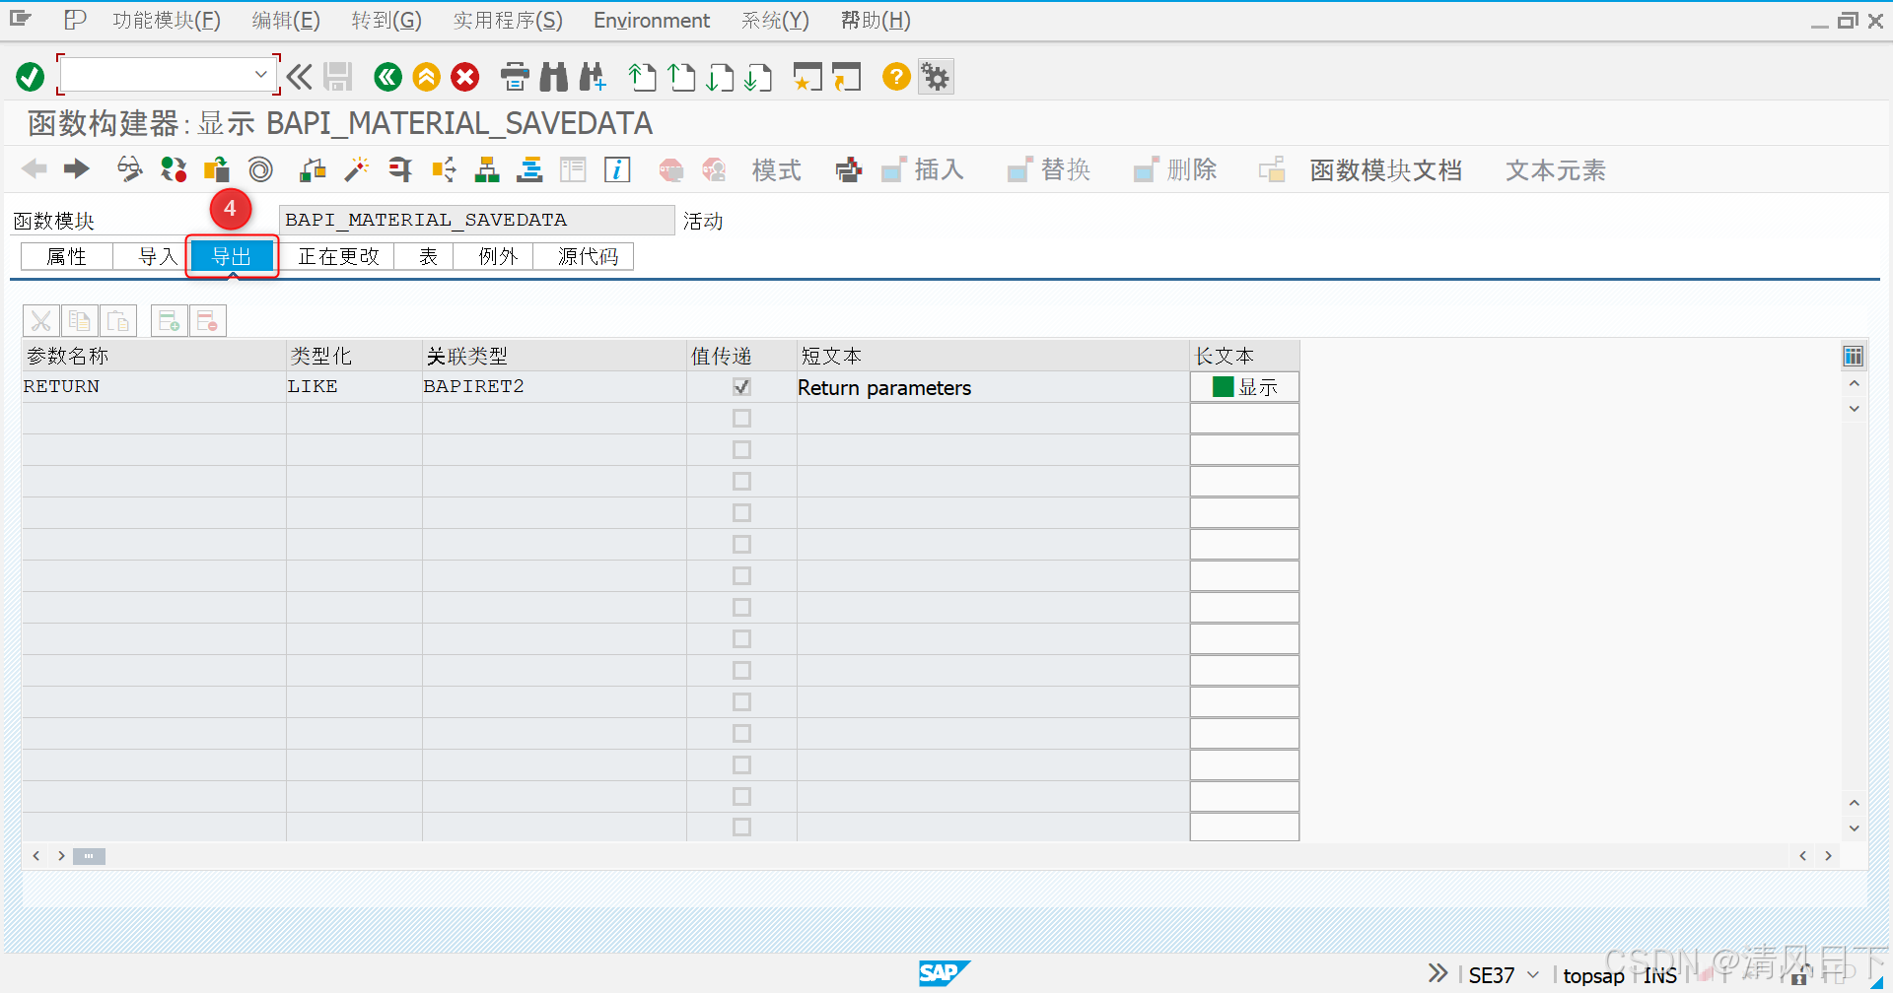The width and height of the screenshot is (1893, 993).
Task: Open the 转到(G) menu
Action: (x=386, y=20)
